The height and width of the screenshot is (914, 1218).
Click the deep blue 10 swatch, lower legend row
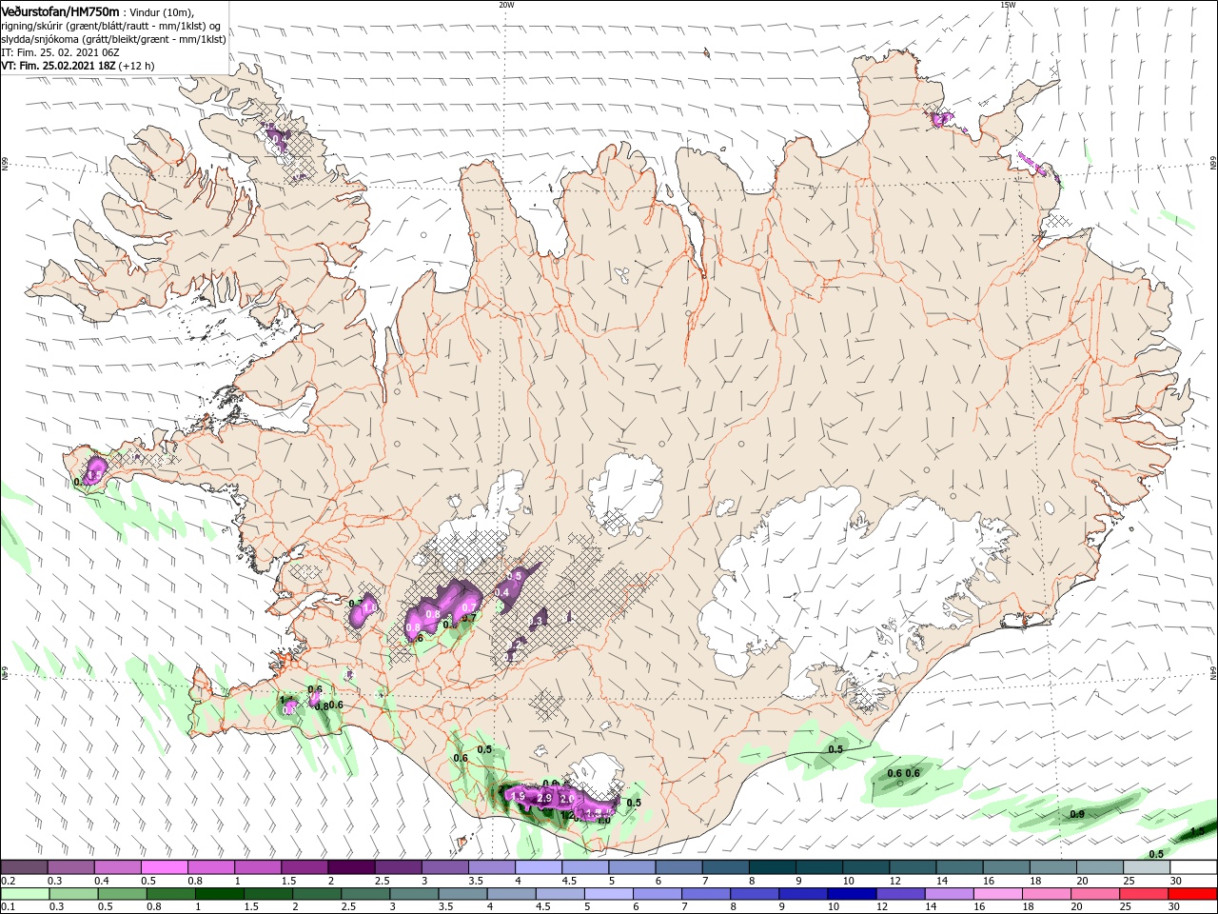point(853,894)
